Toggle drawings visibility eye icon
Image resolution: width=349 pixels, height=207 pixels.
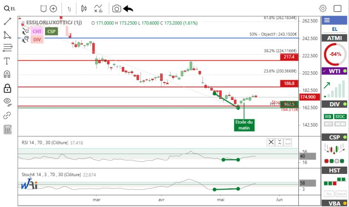coord(7,102)
